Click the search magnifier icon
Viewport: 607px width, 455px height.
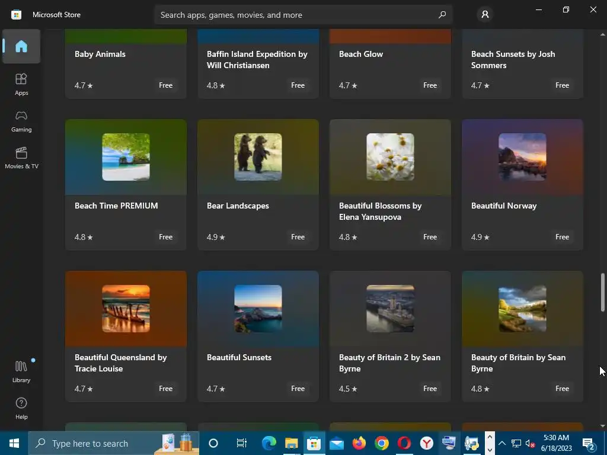(442, 15)
